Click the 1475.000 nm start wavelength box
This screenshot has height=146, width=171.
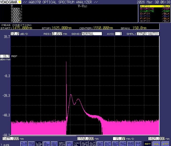(11, 138)
